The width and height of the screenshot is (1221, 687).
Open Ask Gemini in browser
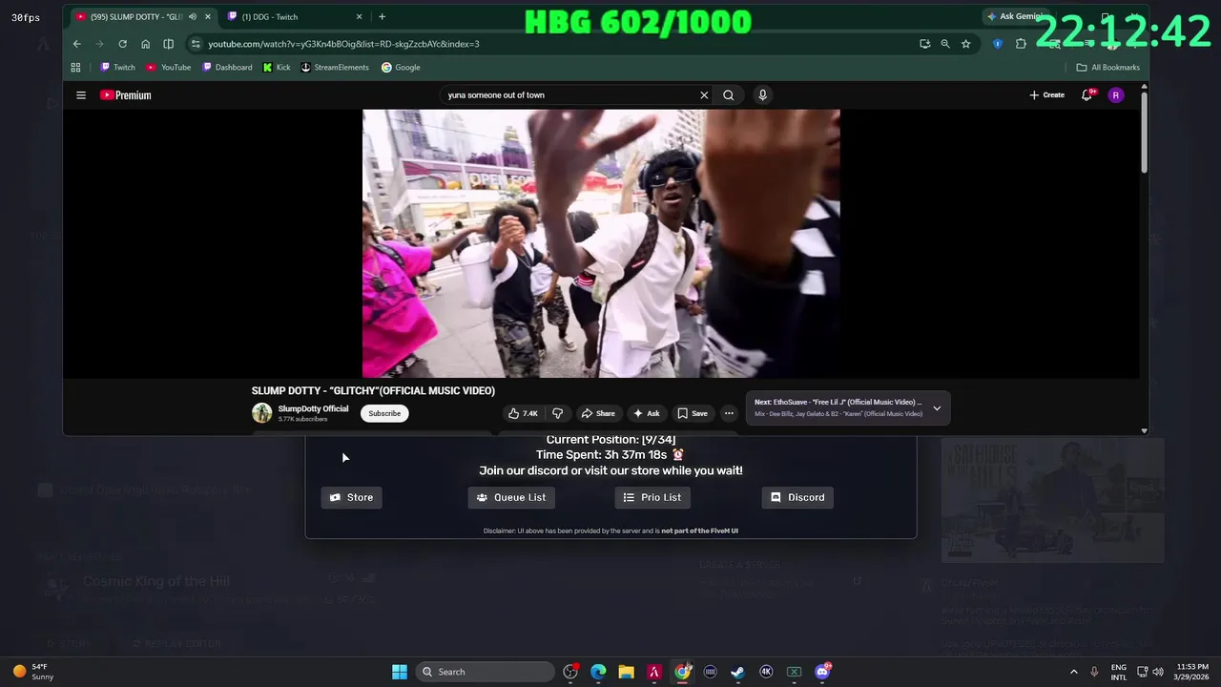coord(1014,16)
